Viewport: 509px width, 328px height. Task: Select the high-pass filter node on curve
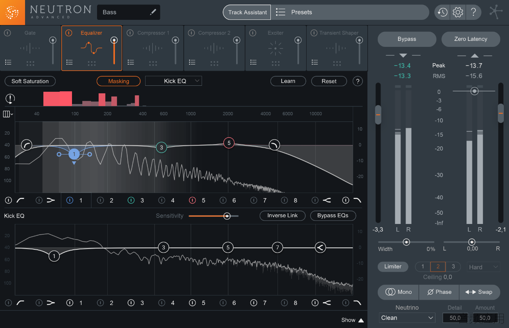pos(27,145)
